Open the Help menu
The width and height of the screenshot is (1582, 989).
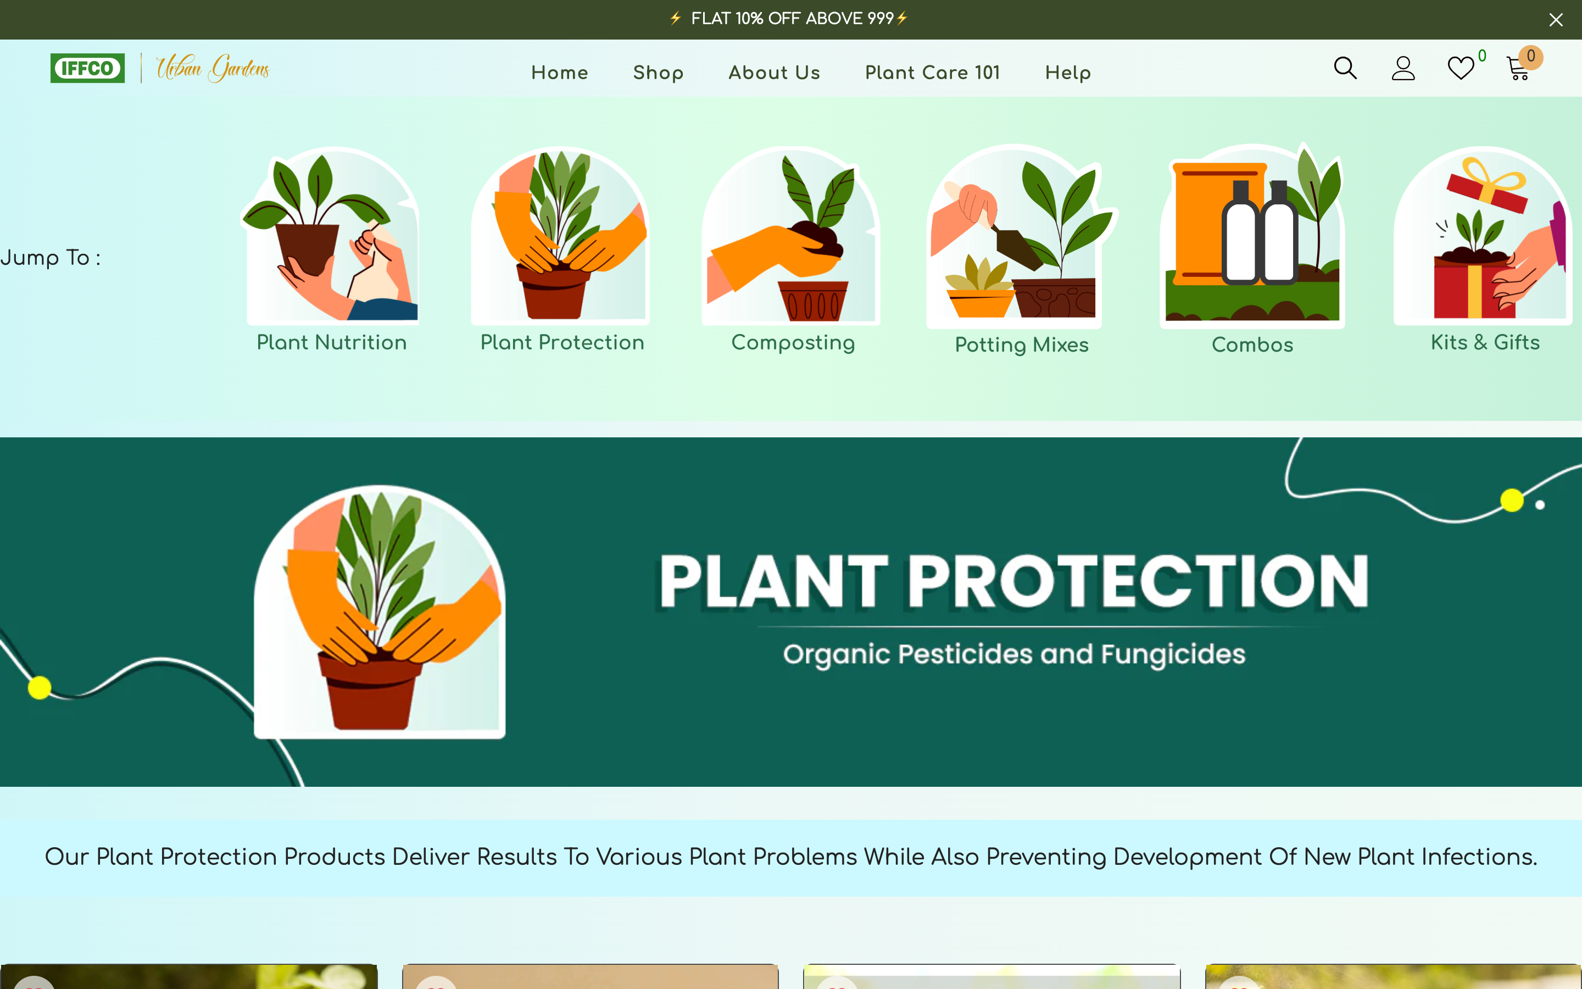click(x=1068, y=73)
